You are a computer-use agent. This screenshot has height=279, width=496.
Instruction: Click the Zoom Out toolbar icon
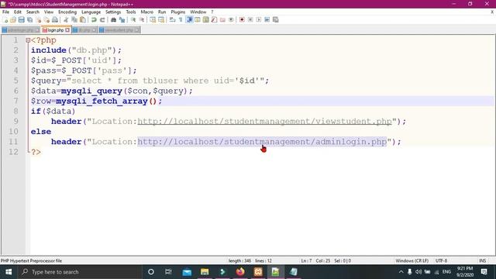coord(142,20)
